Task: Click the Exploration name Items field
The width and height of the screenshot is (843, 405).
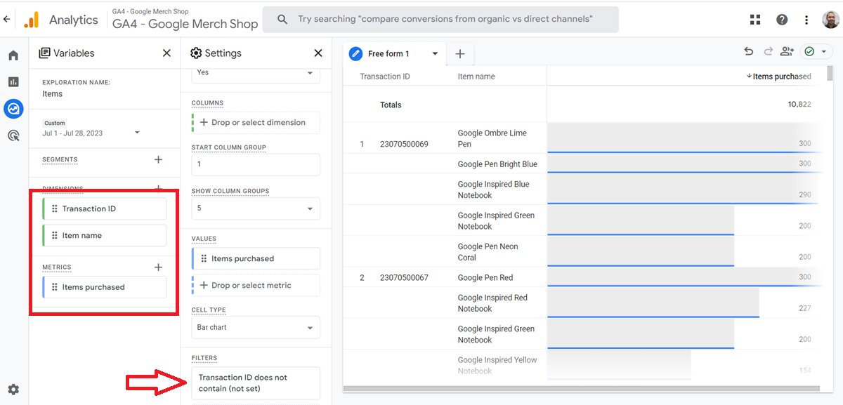Action: point(52,94)
